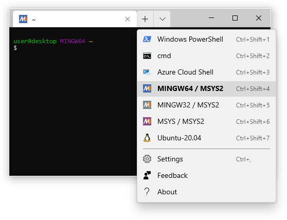Screen dimensions: 287x220
Task: Collapse the profile dropdown chevron
Action: click(x=163, y=19)
